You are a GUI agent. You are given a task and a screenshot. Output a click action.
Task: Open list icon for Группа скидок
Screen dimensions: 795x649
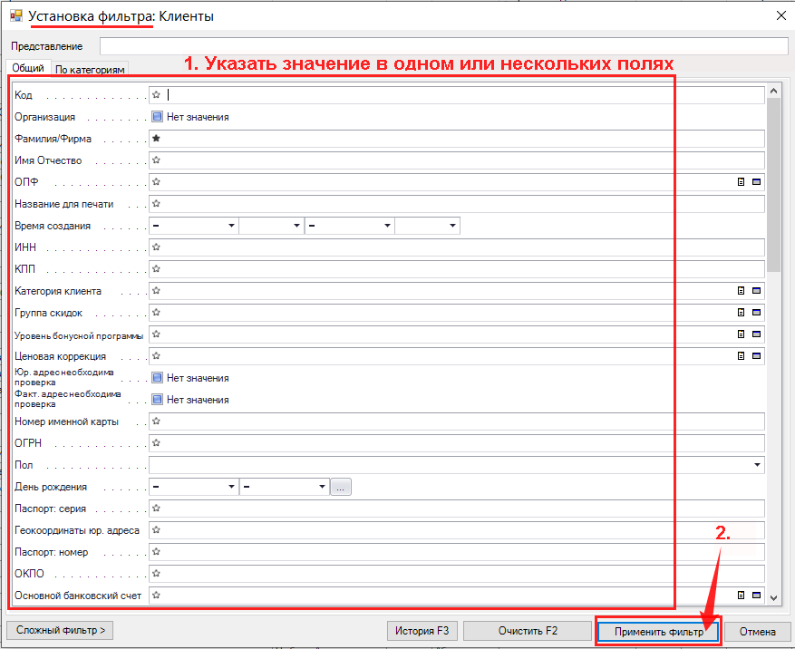pyautogui.click(x=742, y=313)
